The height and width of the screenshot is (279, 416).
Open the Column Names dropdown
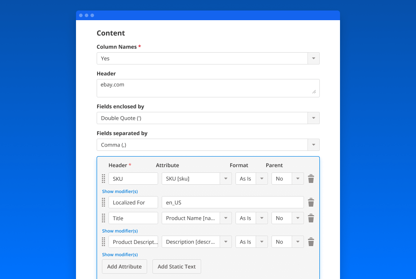(313, 58)
